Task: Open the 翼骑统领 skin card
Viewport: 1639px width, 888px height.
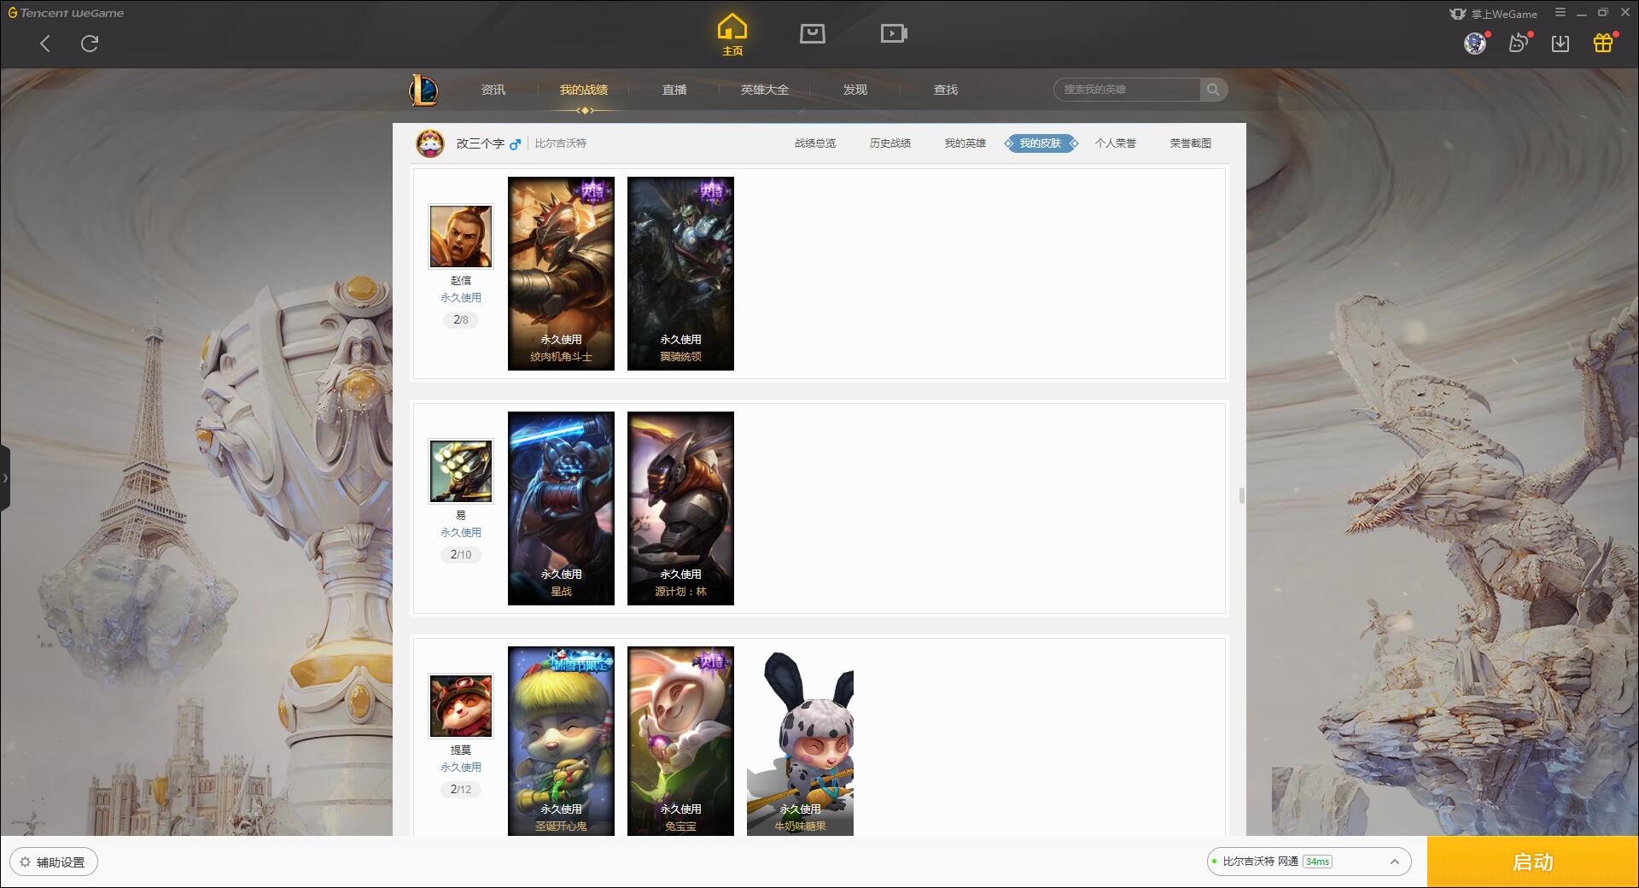Action: click(x=680, y=273)
